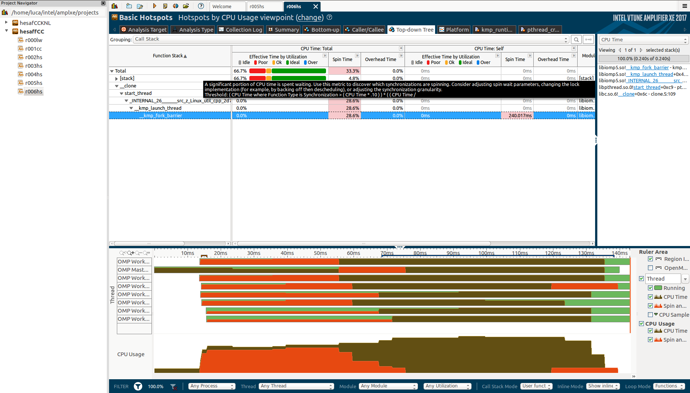Open the Grouping Call Stack dropdown
690x393 pixels.
tap(351, 39)
